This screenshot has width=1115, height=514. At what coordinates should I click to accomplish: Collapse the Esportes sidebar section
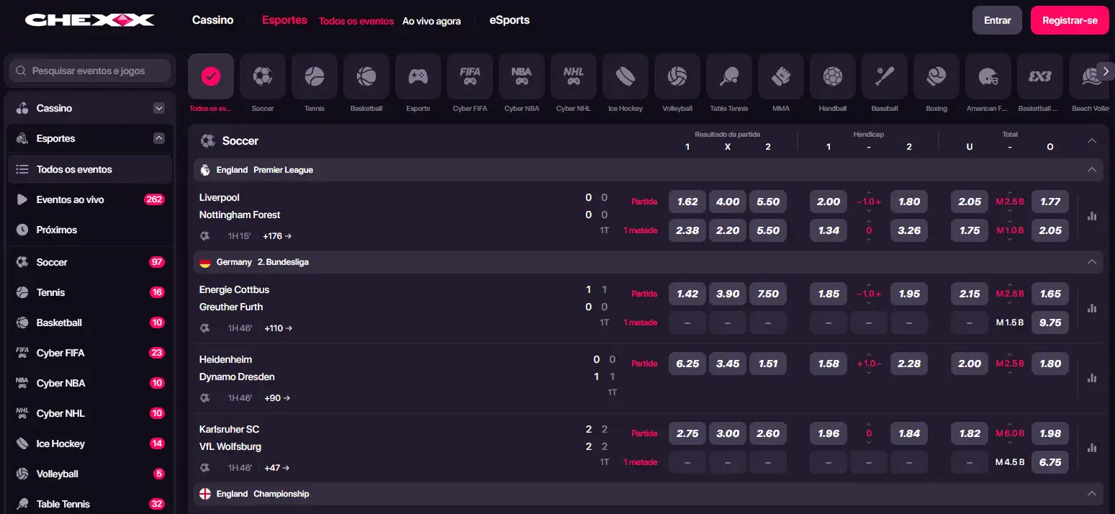click(159, 138)
